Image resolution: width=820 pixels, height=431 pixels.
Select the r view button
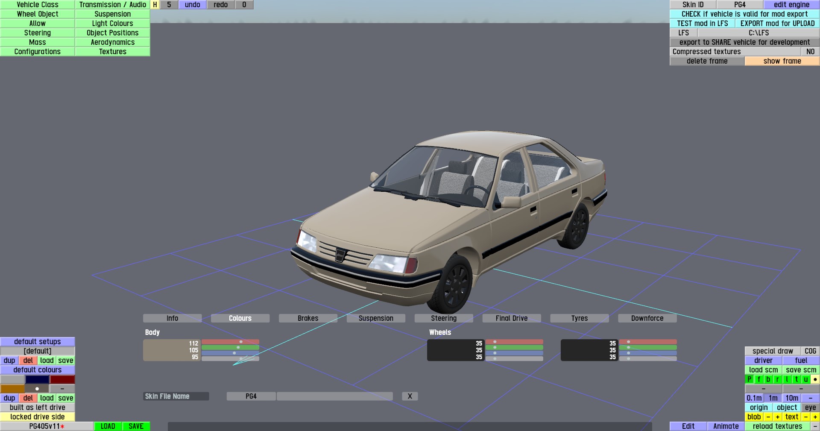pyautogui.click(x=777, y=379)
